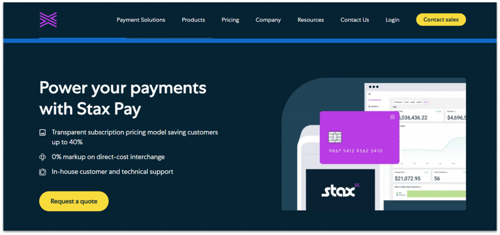Click the thumbs-up icon beside In-house support
Screen dimensions: 500x235
pyautogui.click(x=42, y=172)
